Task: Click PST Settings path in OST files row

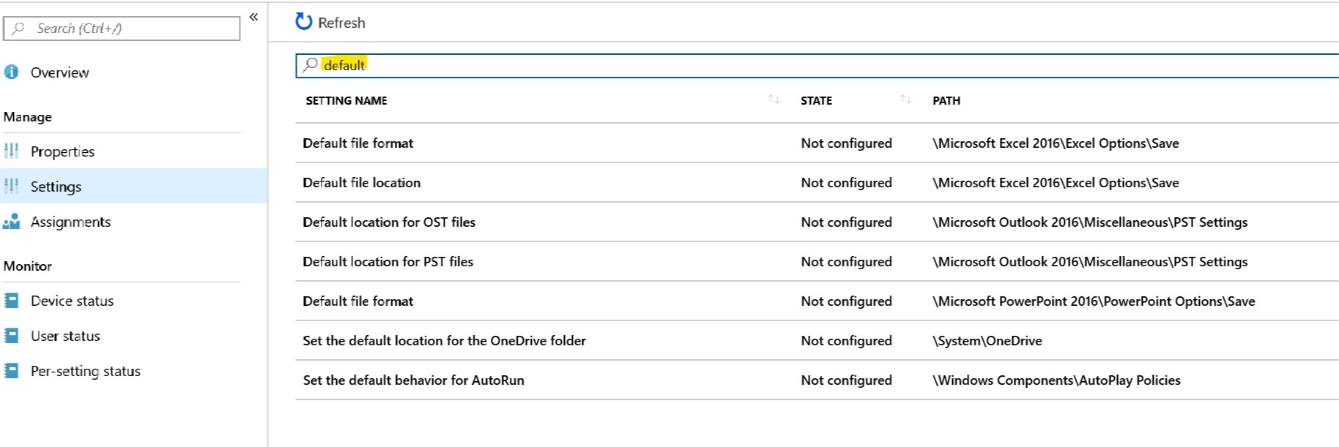Action: click(x=1090, y=222)
